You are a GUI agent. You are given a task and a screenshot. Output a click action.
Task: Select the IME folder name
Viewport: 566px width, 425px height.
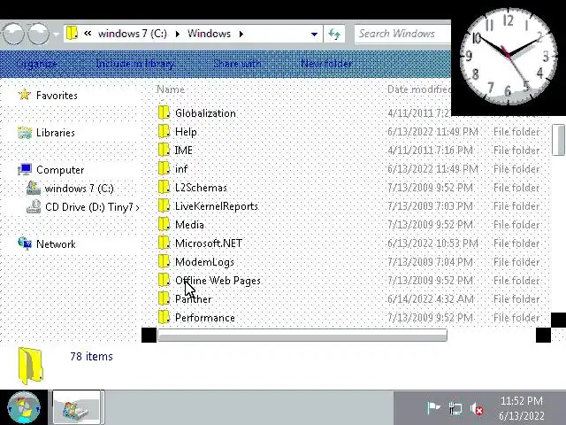(x=183, y=151)
